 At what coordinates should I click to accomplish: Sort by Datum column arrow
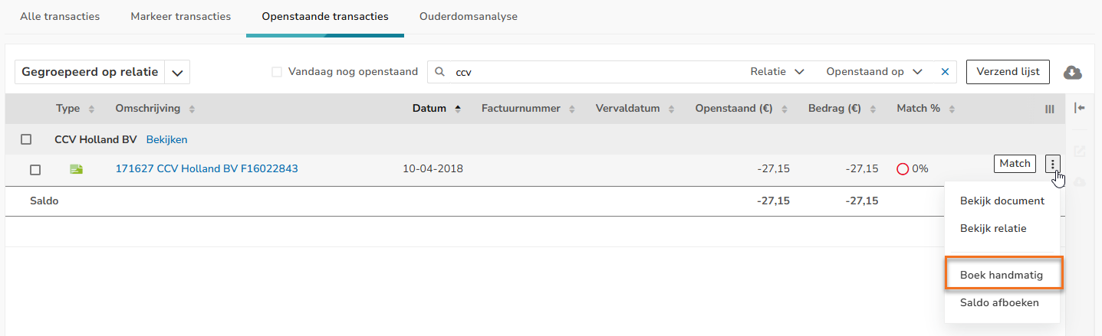click(x=459, y=109)
